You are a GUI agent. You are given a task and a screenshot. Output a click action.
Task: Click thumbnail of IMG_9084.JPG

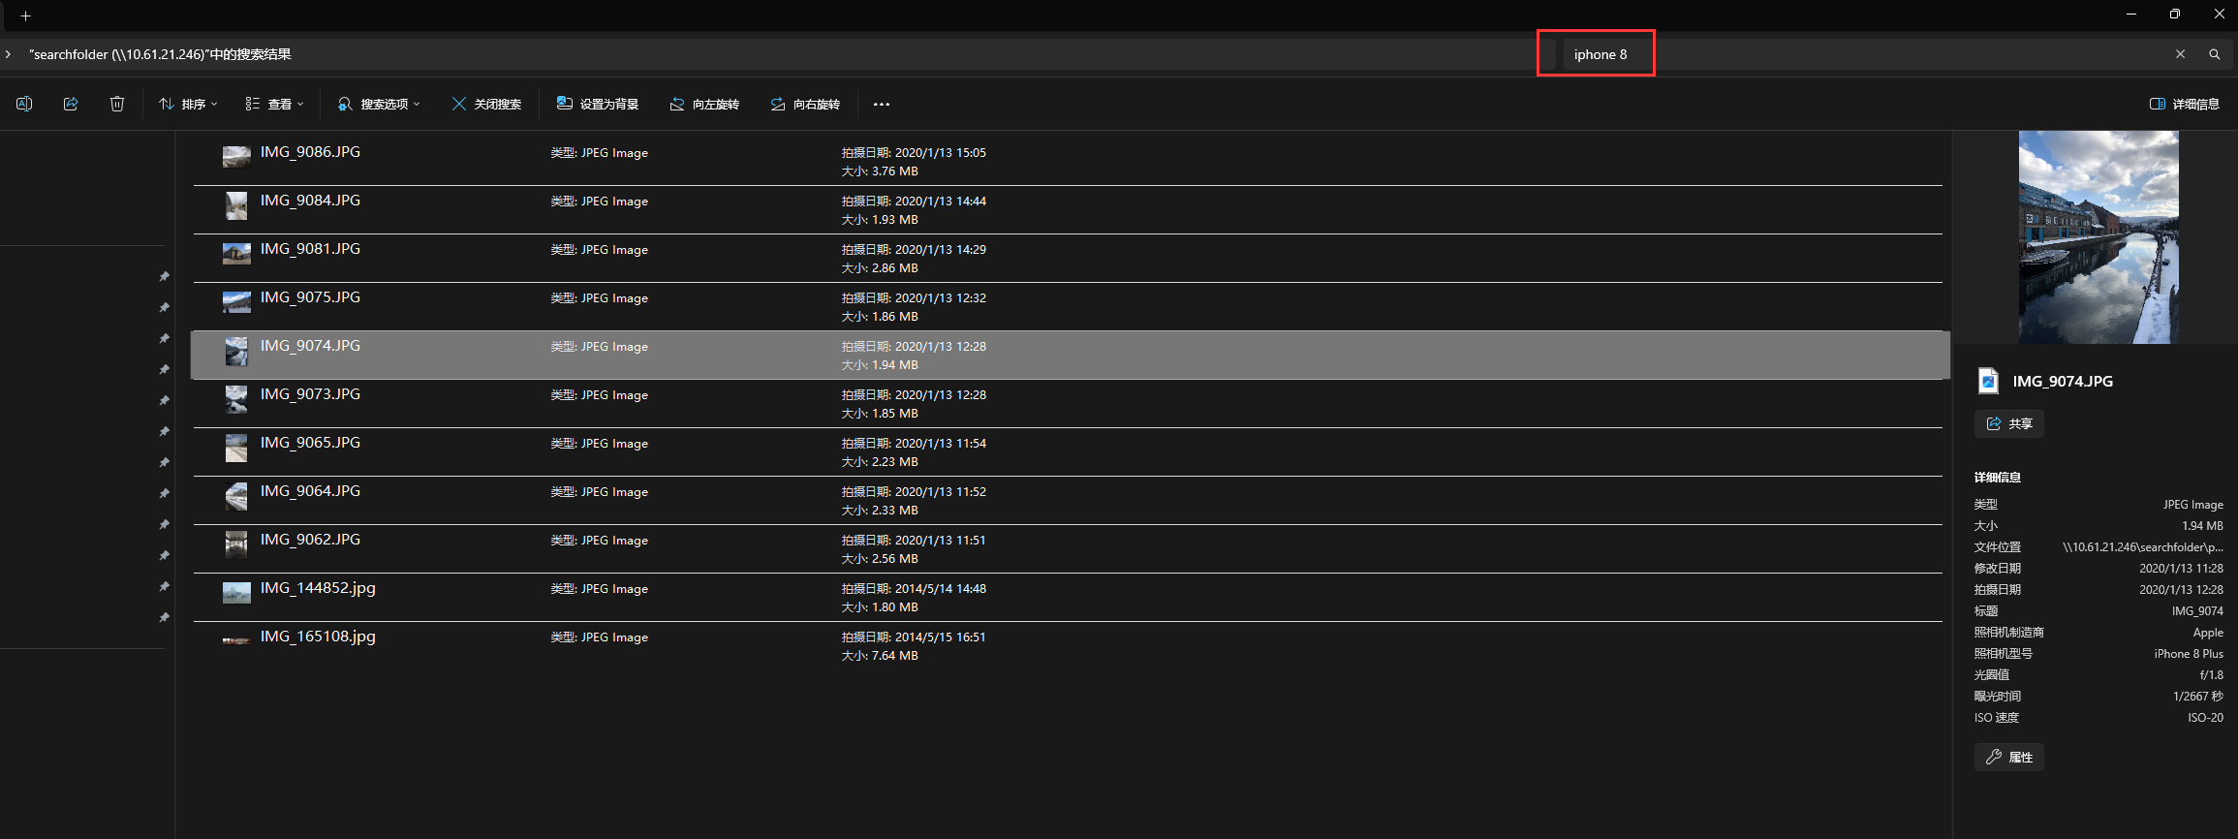[236, 205]
